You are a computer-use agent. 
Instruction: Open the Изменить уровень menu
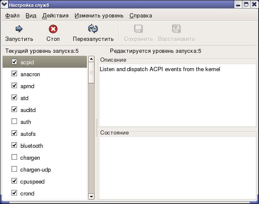point(99,16)
